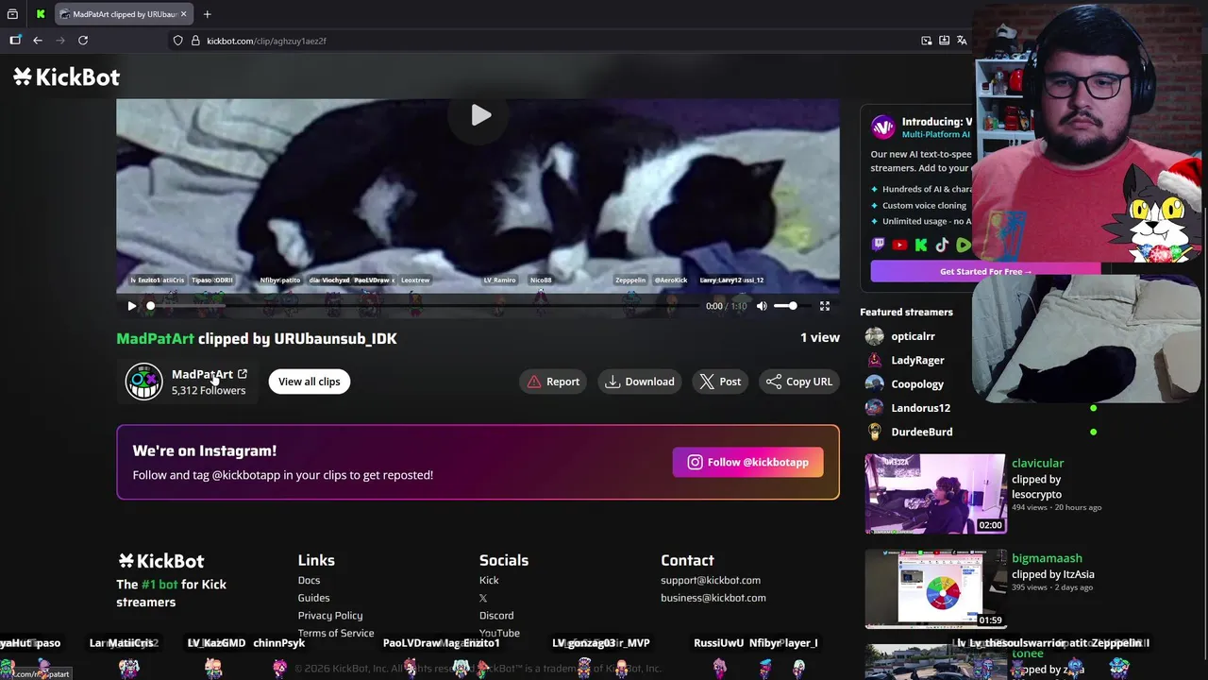The image size is (1208, 680).
Task: Open the browser tab list icon
Action: 12,14
